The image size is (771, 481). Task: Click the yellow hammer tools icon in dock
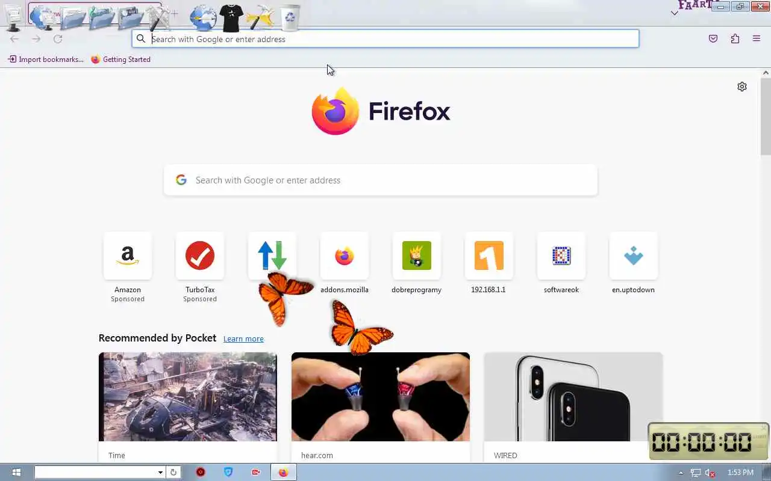[261, 17]
